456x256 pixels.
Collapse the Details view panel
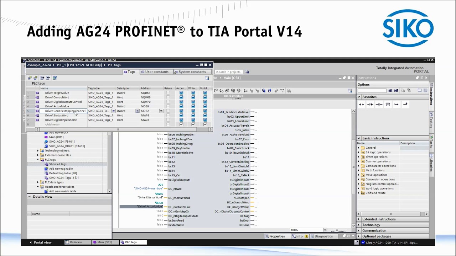[x=30, y=196]
